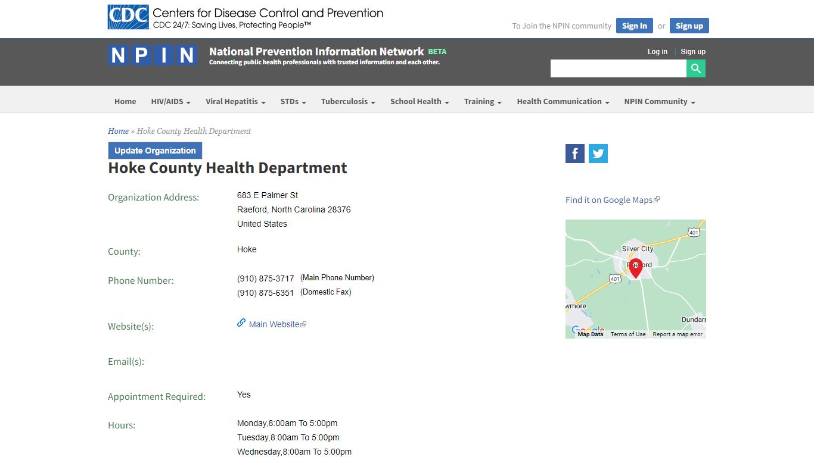Open the STDs dropdown menu
This screenshot has height=457, width=814.
(x=293, y=102)
